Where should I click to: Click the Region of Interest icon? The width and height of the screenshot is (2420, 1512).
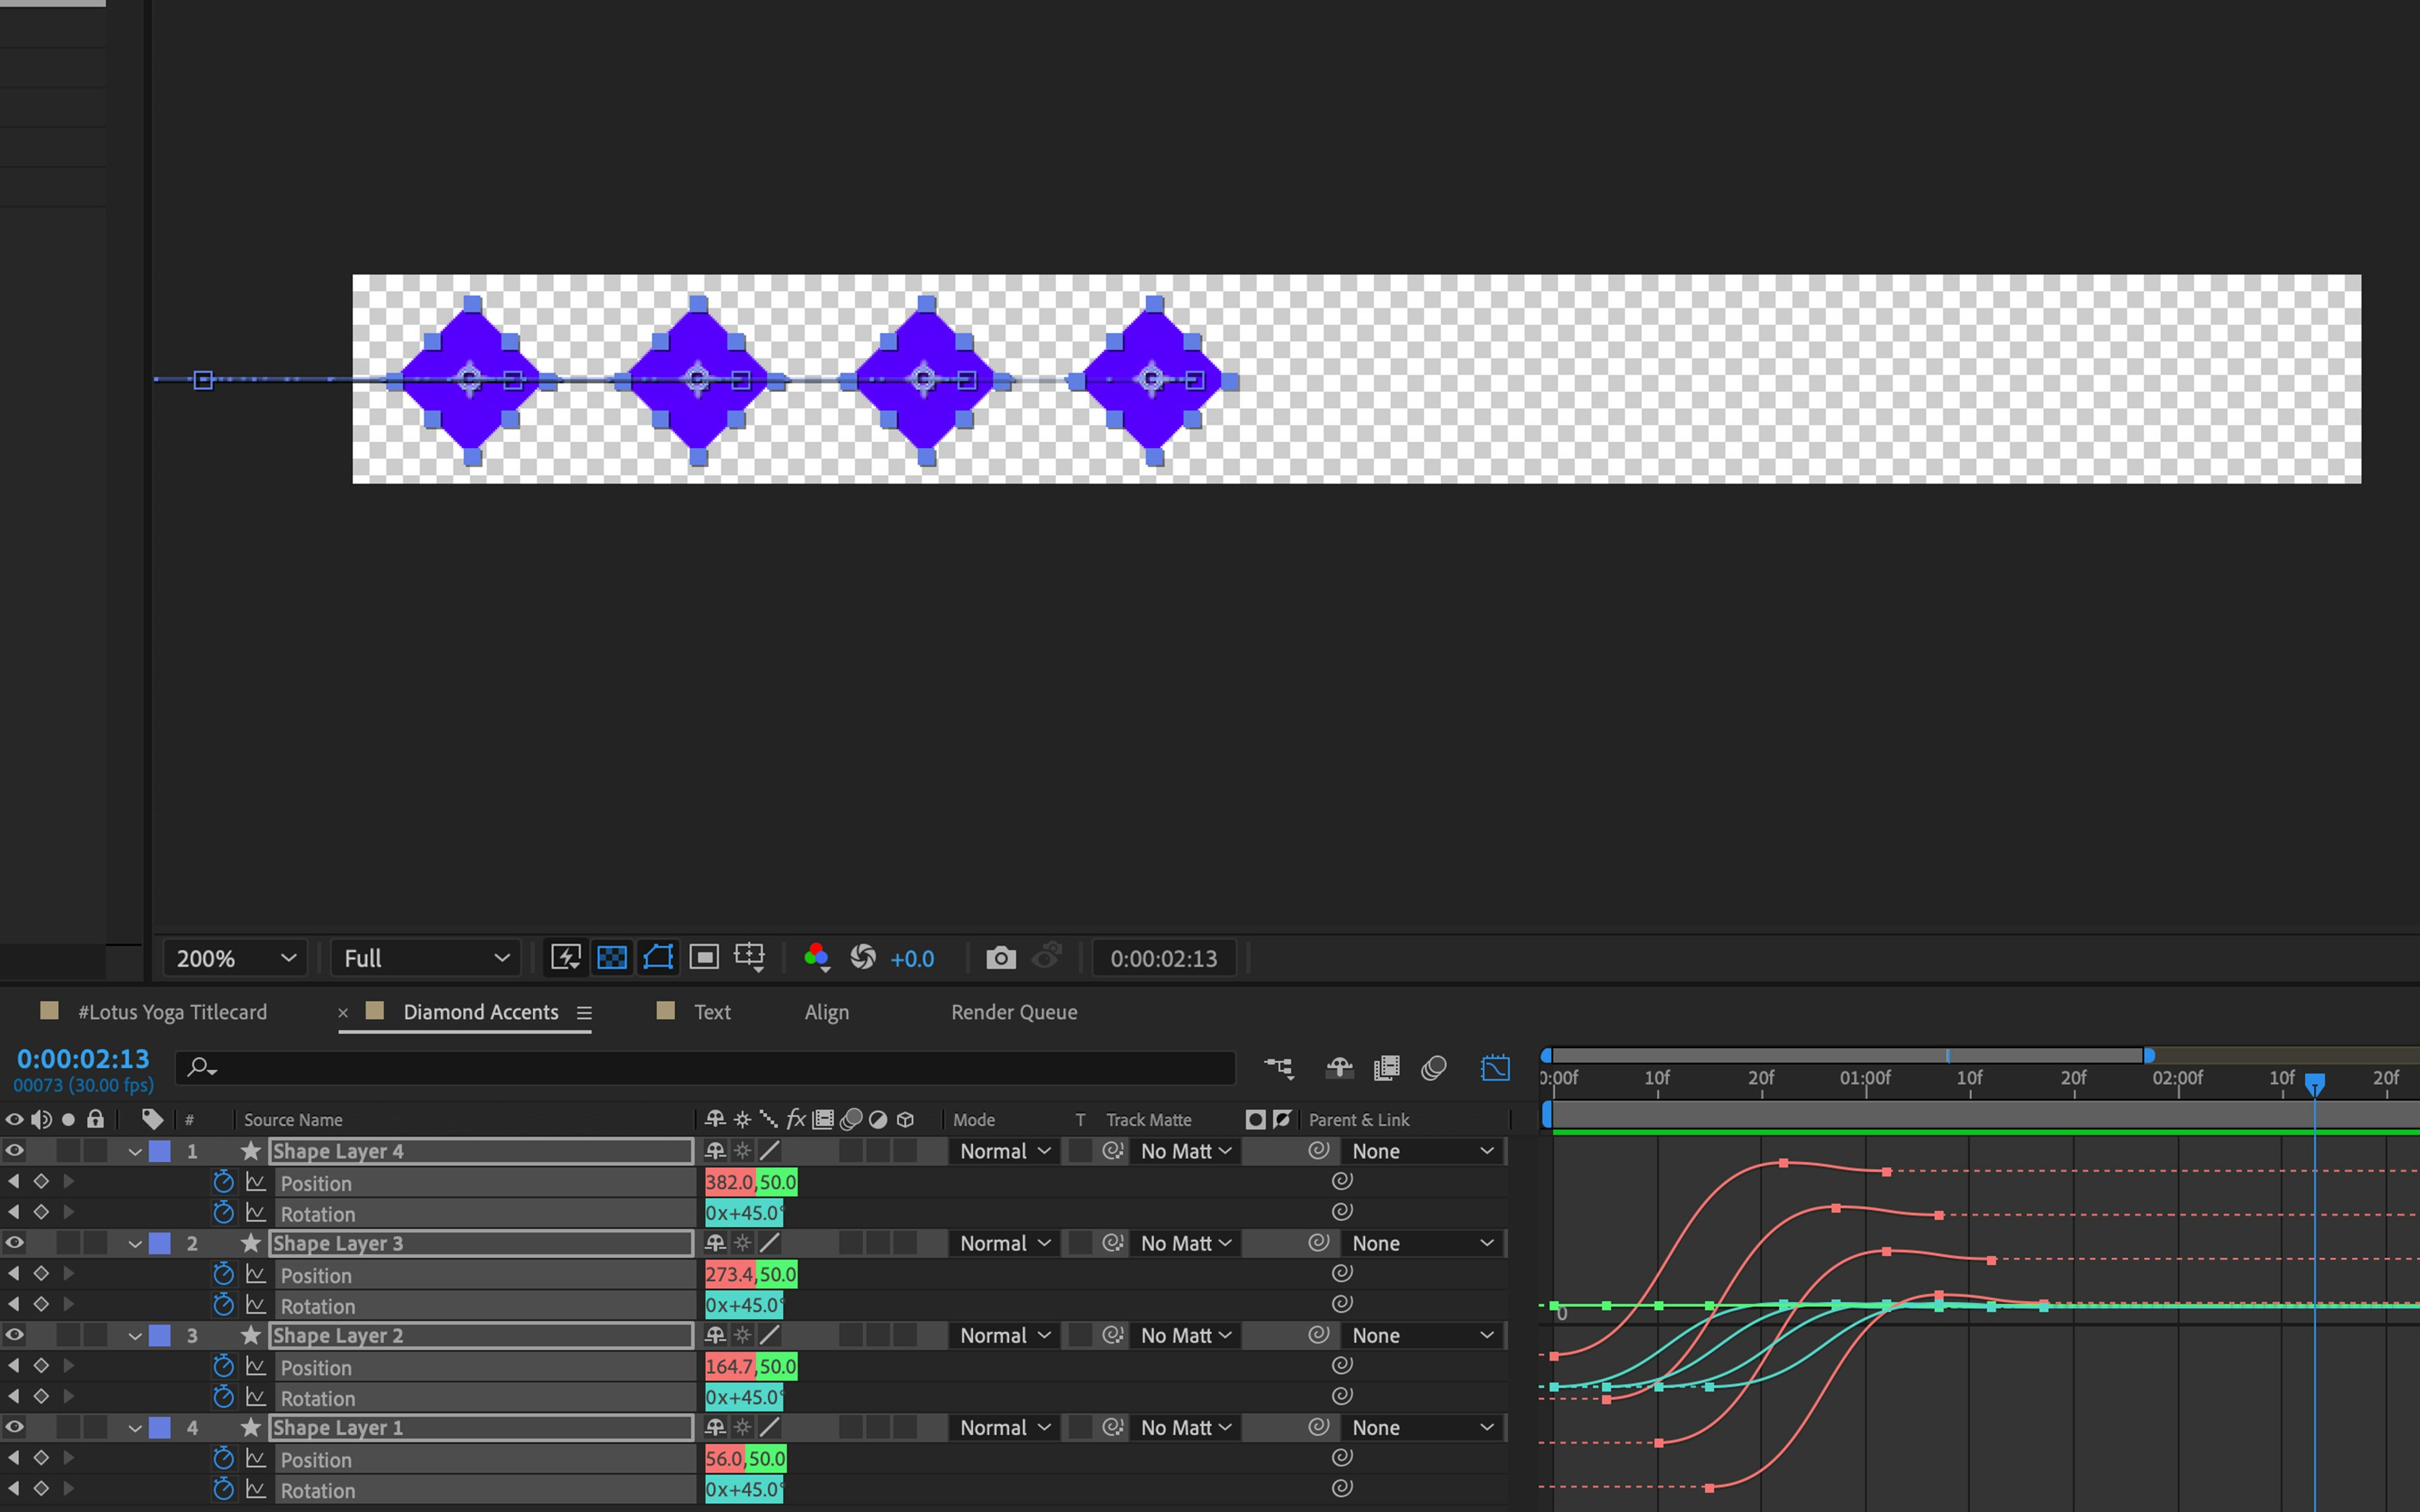point(704,958)
